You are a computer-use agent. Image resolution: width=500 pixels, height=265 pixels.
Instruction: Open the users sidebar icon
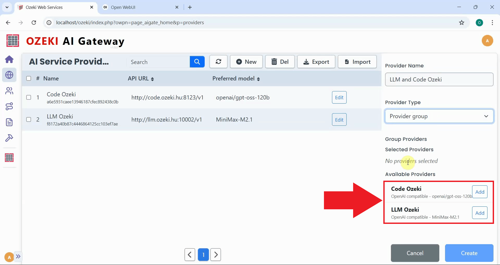9,91
